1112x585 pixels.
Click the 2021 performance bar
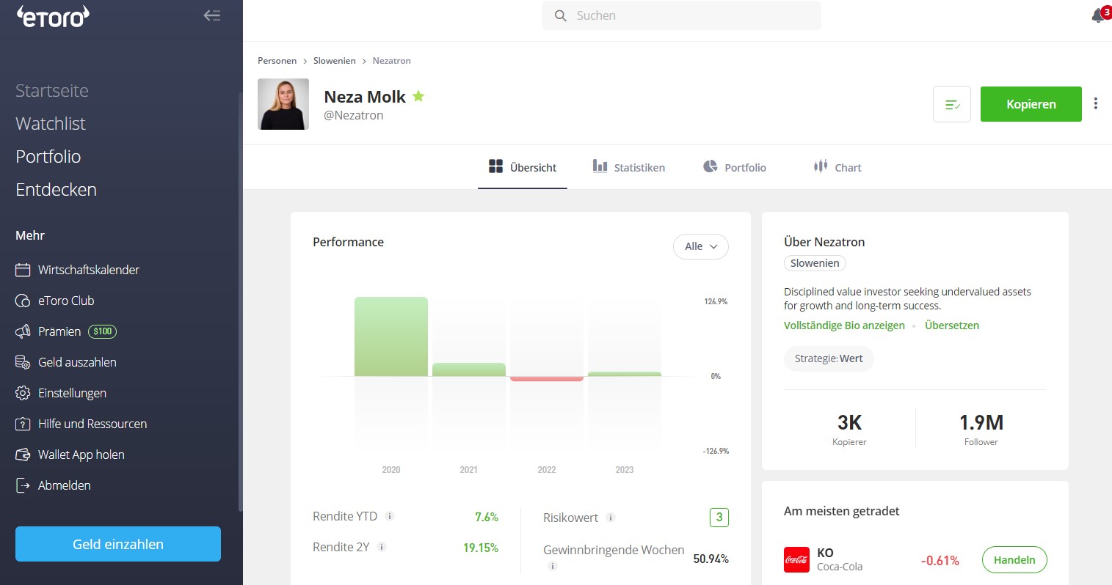tap(469, 369)
